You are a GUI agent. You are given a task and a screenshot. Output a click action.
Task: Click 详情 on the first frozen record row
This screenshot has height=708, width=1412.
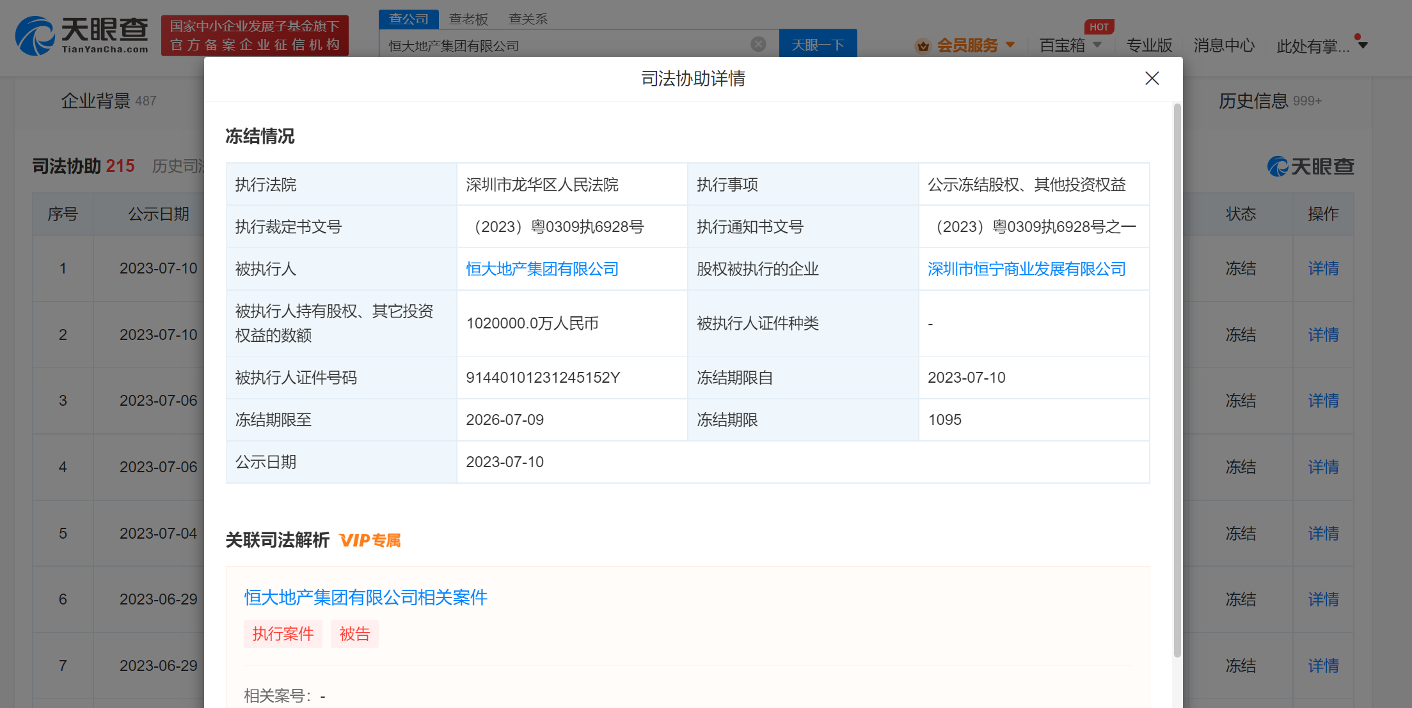pos(1322,268)
